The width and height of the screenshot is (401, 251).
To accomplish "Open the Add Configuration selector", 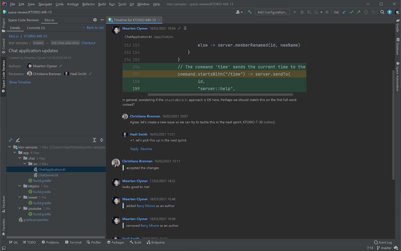I will click(272, 12).
